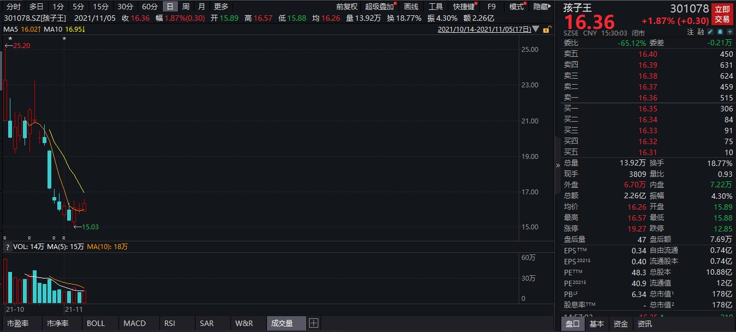This screenshot has height=332, width=736.
Task: Click the 注 registration marker icon
Action: tap(691, 33)
